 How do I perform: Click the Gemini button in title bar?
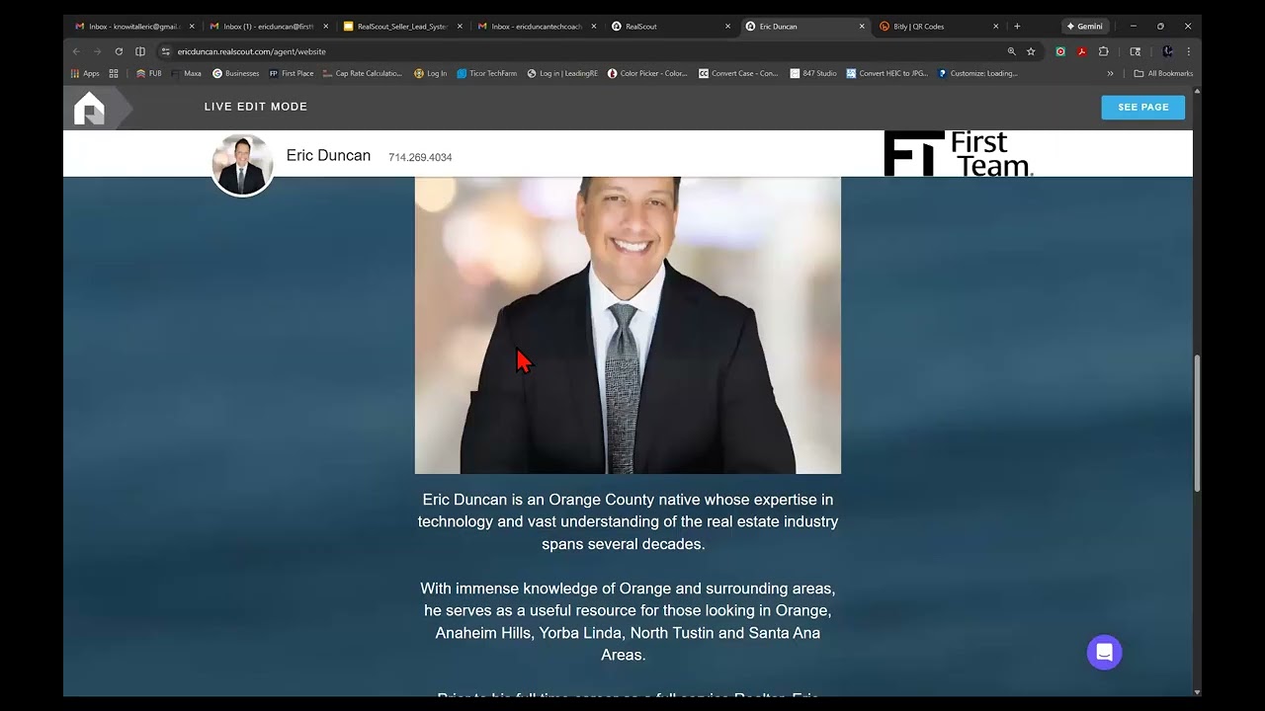(x=1084, y=27)
